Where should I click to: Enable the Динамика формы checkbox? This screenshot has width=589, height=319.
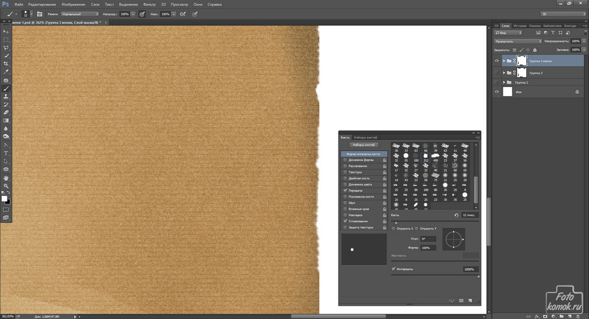345,160
